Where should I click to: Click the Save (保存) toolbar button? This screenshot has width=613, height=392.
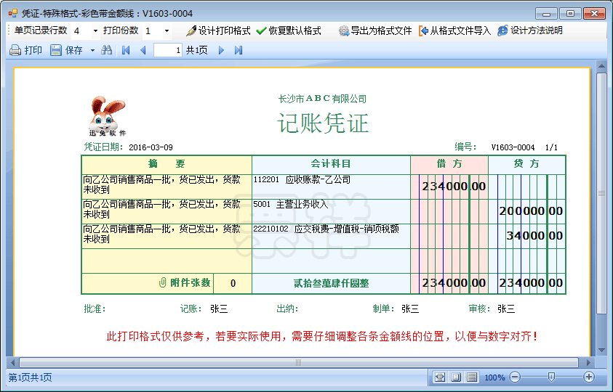click(x=66, y=50)
